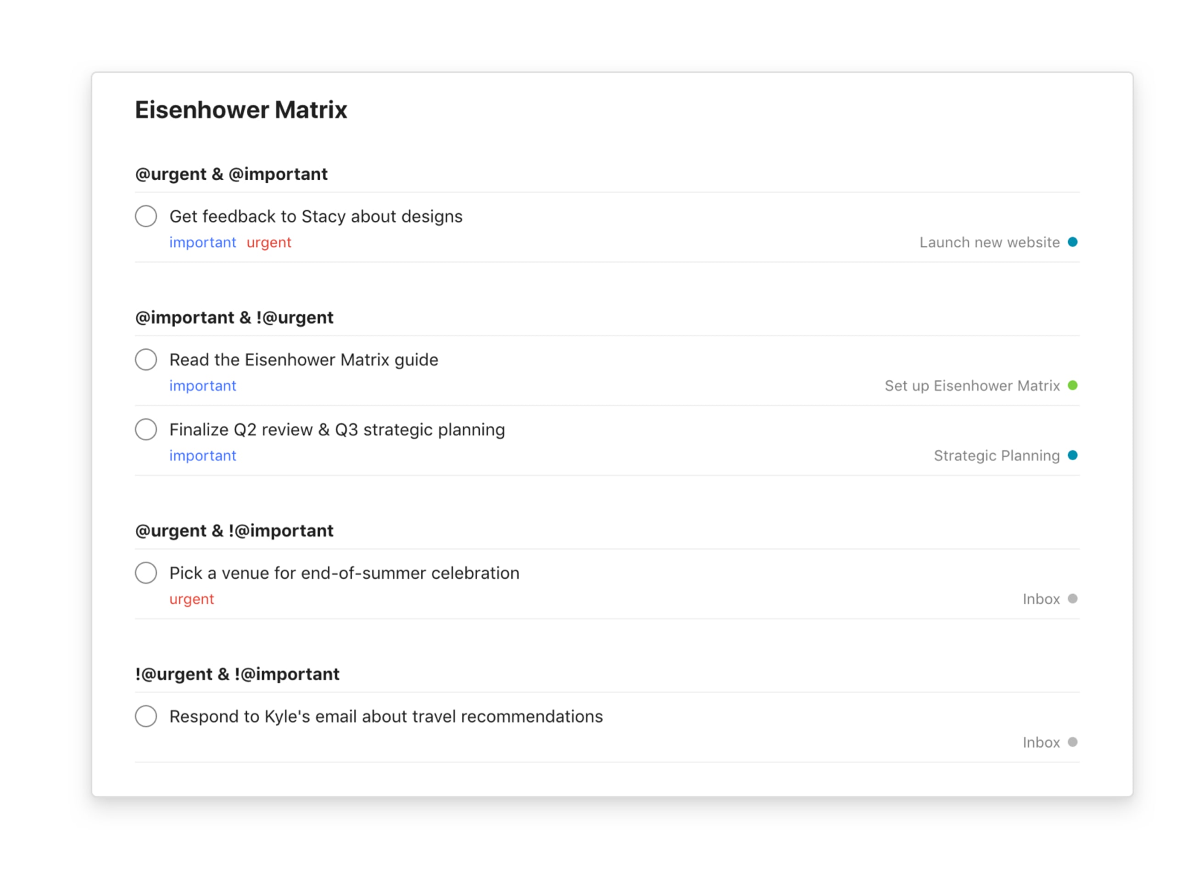
Task: Open the red 'urgent' label on Stacy task
Action: pos(268,243)
